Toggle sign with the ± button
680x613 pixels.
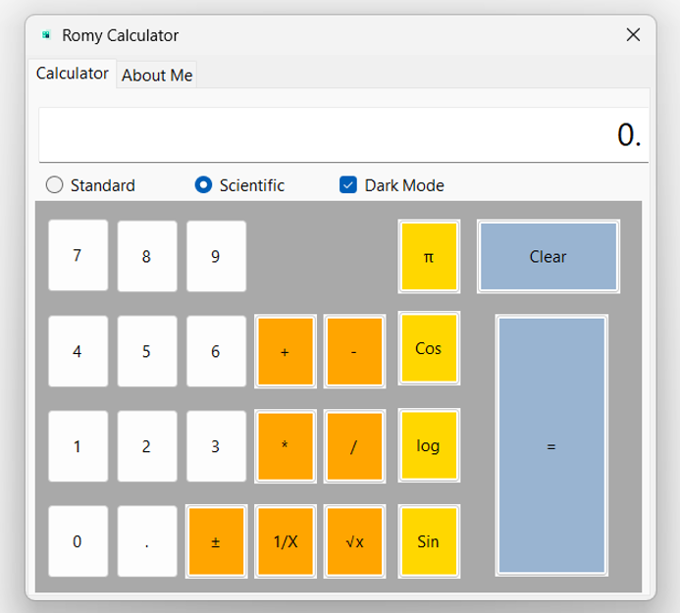click(217, 541)
